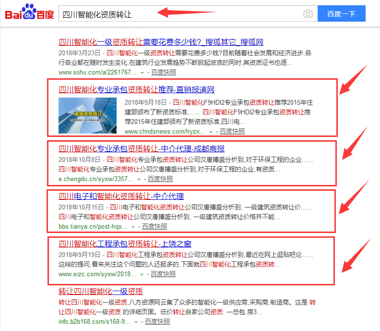Click the date text 2018年3月23日

[x=80, y=53]
